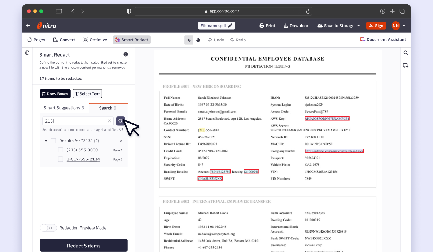Run search with the magnifier button
Viewport: 433px width, 252px height.
[x=121, y=121]
